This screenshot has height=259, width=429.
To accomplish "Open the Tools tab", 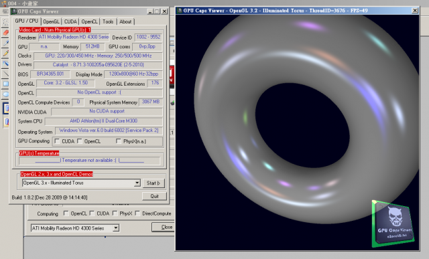I will (x=108, y=21).
